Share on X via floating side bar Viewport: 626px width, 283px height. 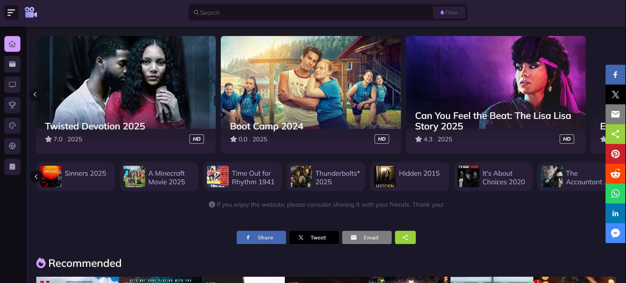[615, 94]
